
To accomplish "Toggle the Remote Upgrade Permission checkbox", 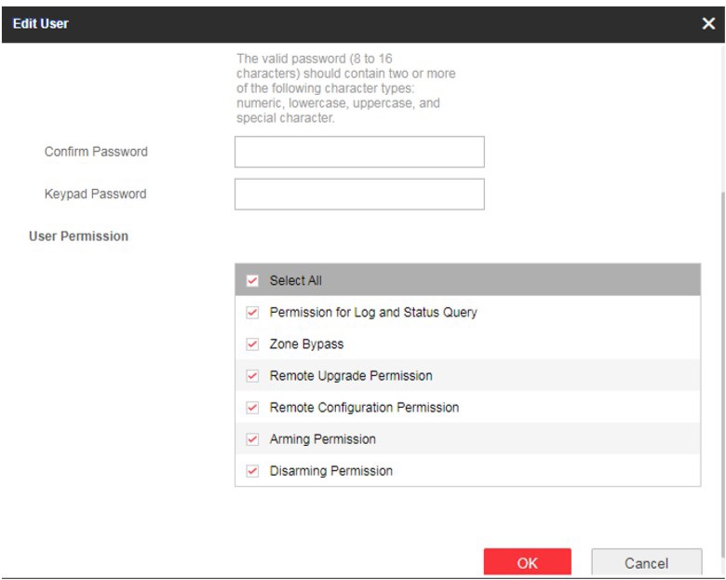I will click(252, 376).
